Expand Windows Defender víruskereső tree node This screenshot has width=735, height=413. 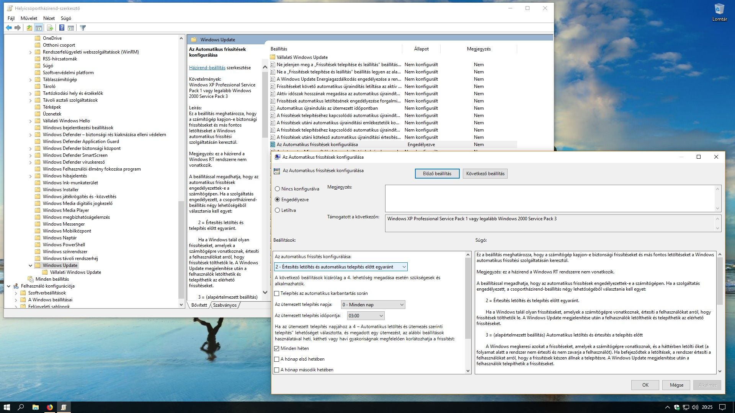pos(30,162)
